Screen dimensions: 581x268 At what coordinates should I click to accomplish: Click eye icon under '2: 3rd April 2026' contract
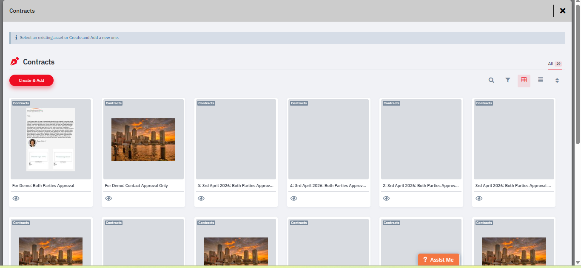(x=386, y=198)
